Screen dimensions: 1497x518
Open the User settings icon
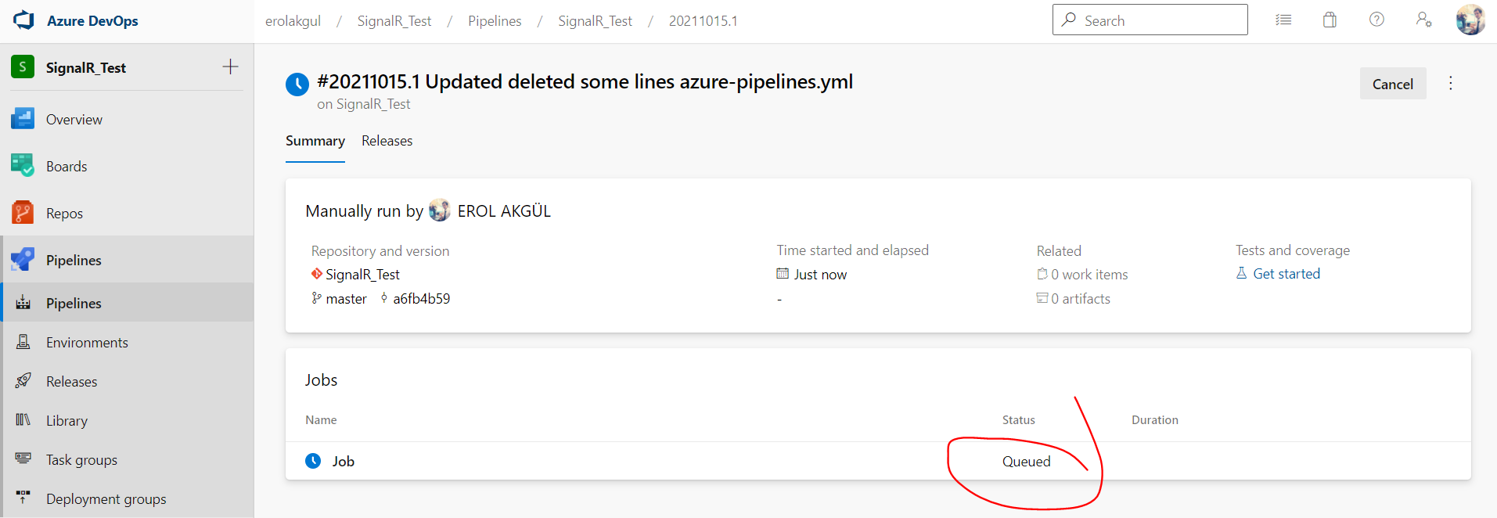[1423, 20]
